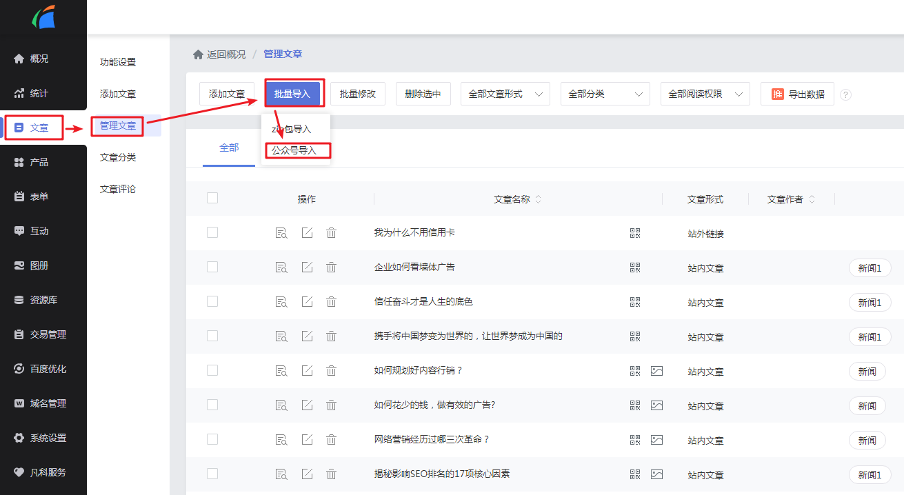Show QR code for 企业如何看墙体广告
This screenshot has width=904, height=495.
[635, 267]
